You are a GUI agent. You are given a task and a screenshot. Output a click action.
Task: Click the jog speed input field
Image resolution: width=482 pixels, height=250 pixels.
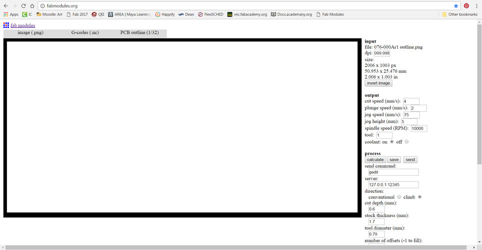pos(411,114)
